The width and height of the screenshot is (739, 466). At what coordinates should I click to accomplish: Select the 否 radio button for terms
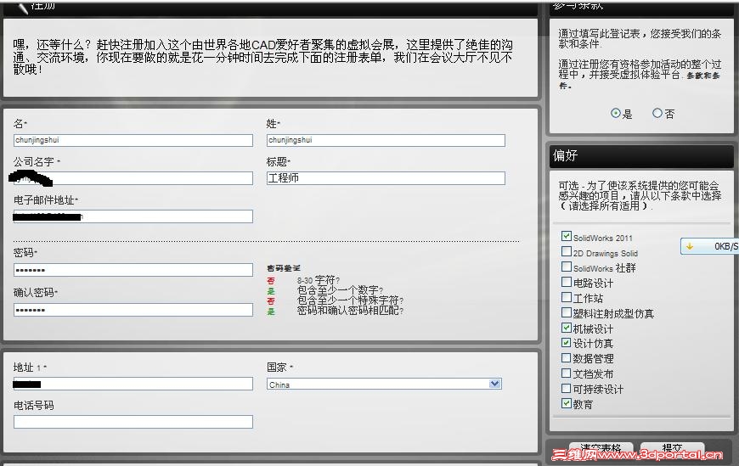[657, 113]
